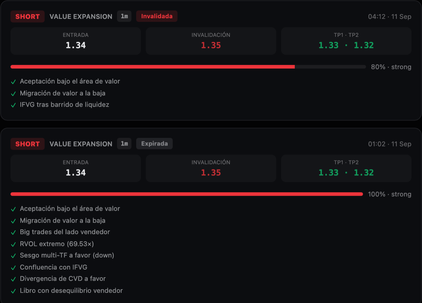Click Aceptación checkmark in the Invalidada card
Viewport: 422px width, 303px height.
pyautogui.click(x=13, y=82)
